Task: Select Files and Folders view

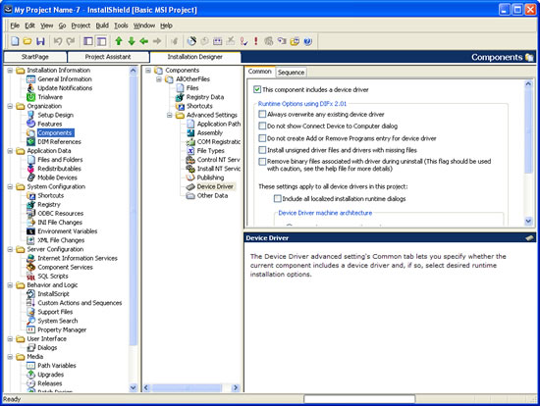Action: (x=60, y=160)
